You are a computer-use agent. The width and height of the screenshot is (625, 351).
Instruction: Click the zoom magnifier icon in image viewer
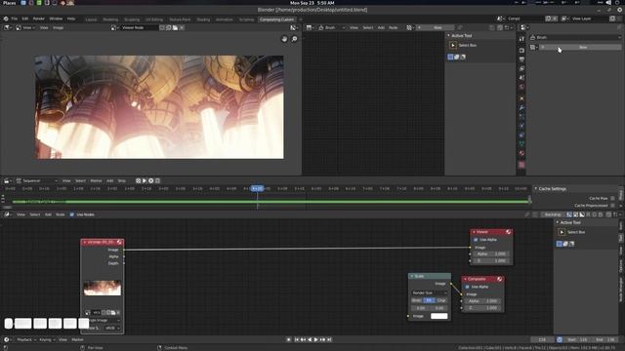(295, 39)
